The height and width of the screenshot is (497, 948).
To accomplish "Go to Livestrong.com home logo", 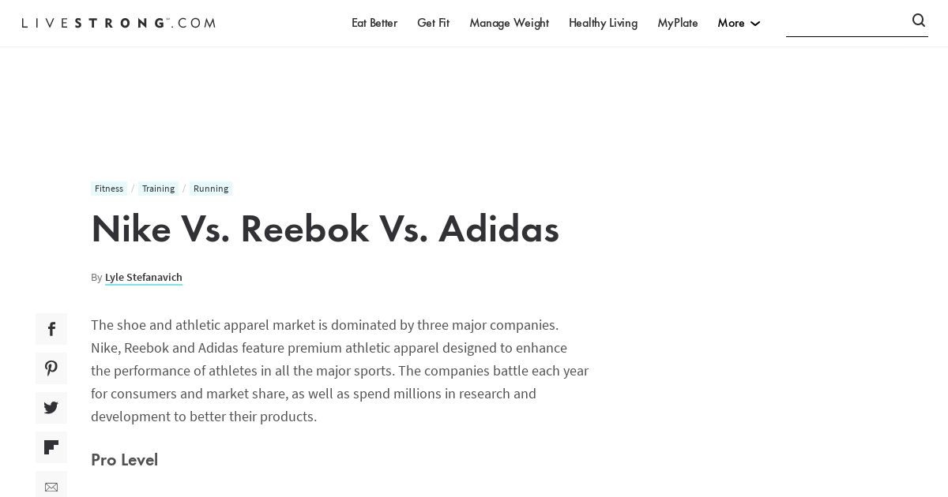I will click(x=118, y=23).
